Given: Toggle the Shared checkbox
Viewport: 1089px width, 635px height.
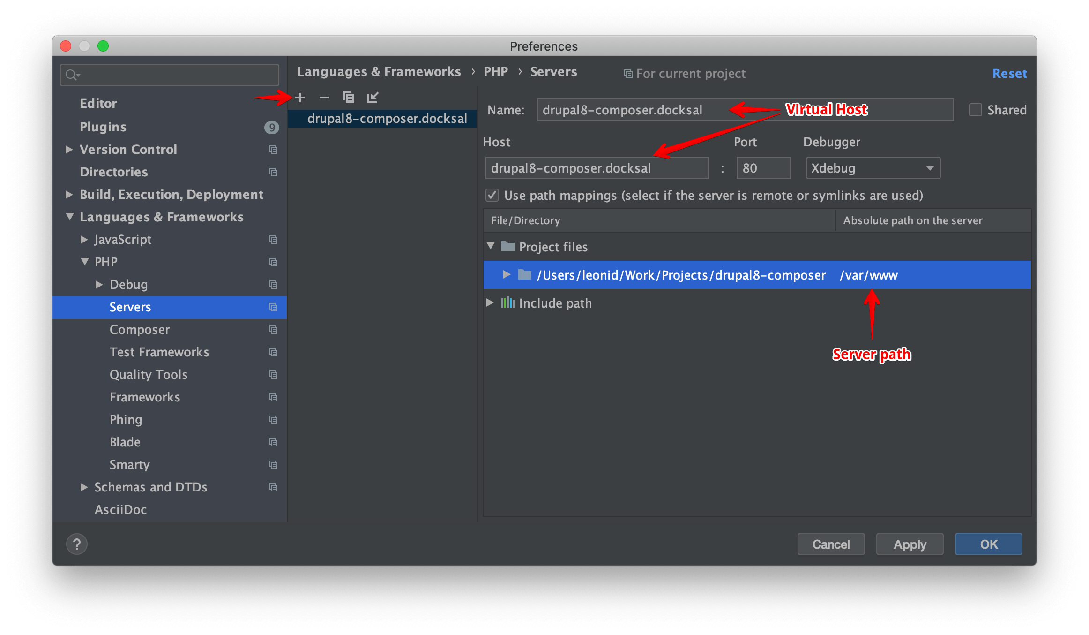Looking at the screenshot, I should (975, 110).
